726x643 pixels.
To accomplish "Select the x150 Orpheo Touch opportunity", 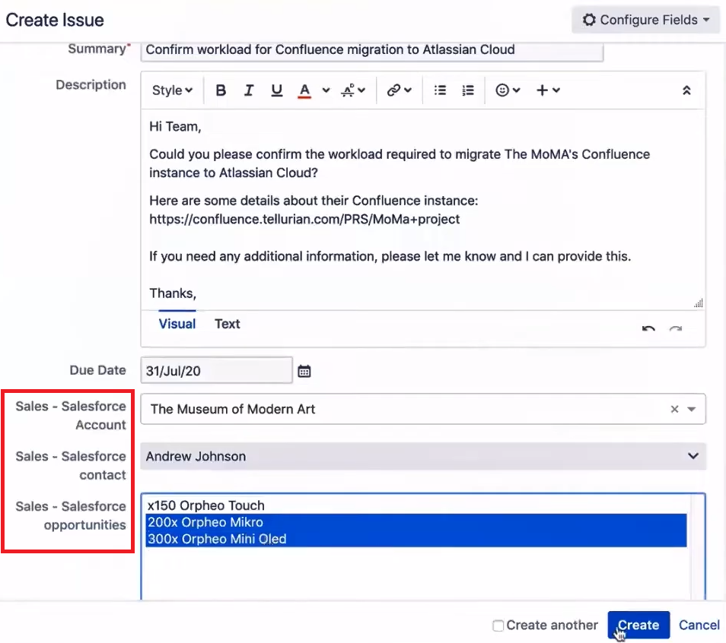I will click(x=416, y=505).
